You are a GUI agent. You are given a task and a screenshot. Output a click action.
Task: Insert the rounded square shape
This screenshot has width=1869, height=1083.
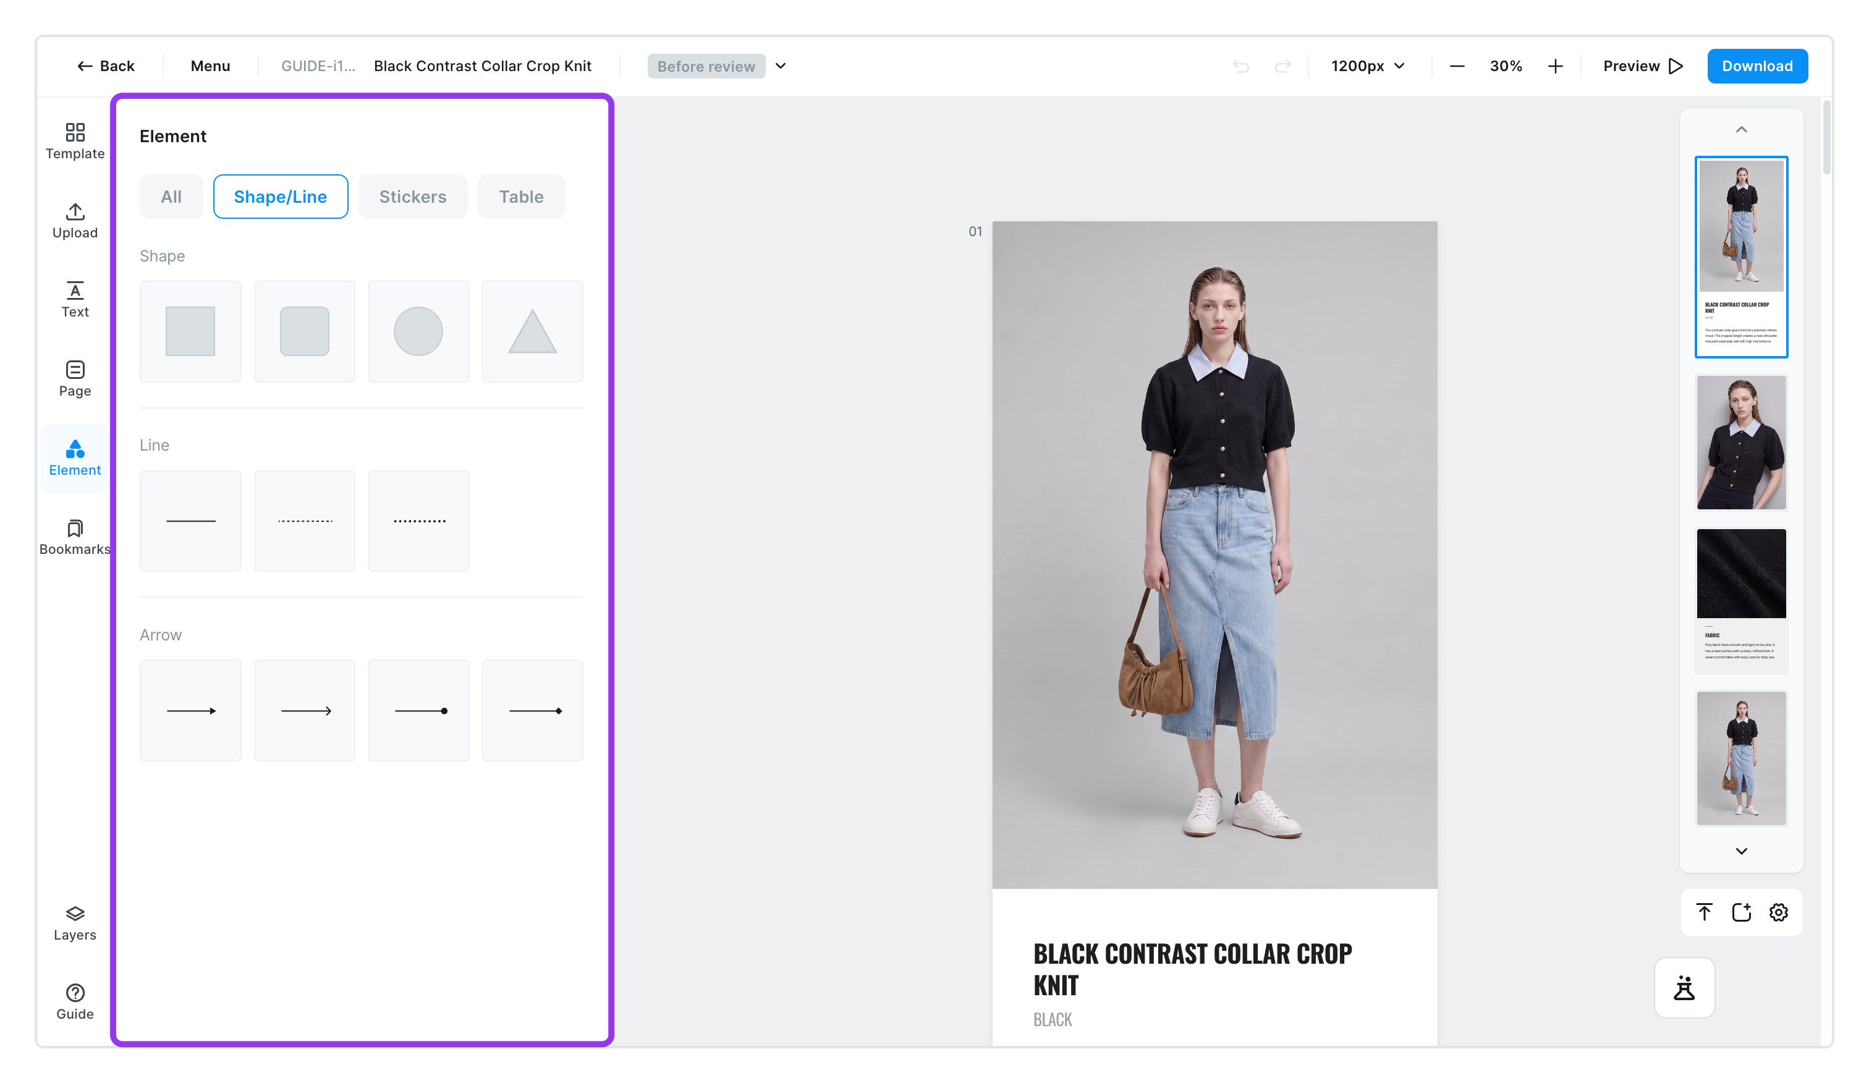click(x=304, y=331)
